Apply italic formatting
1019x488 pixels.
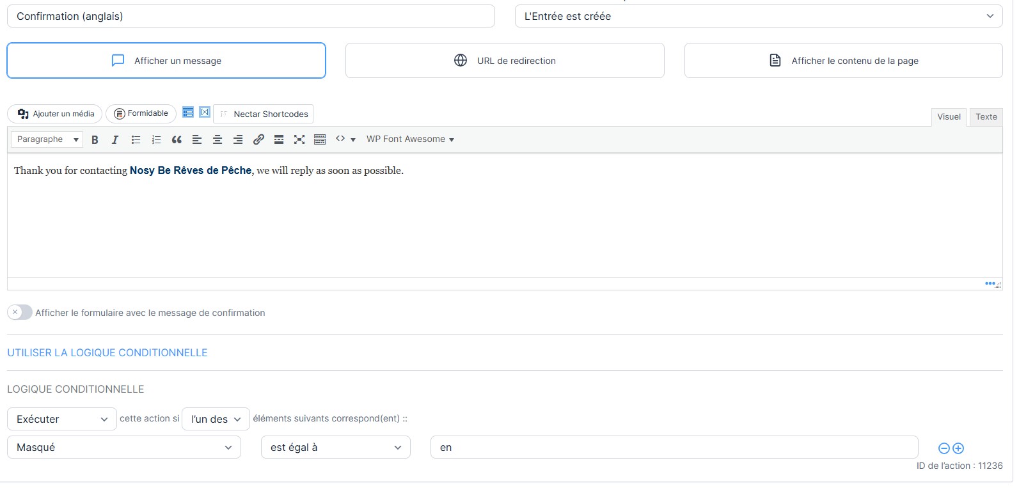(x=115, y=139)
